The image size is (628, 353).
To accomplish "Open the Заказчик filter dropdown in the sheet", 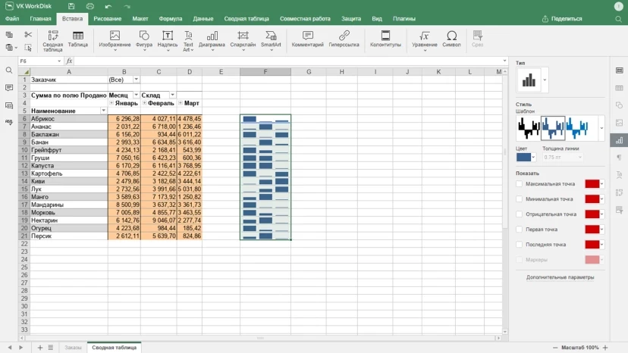I will point(137,80).
